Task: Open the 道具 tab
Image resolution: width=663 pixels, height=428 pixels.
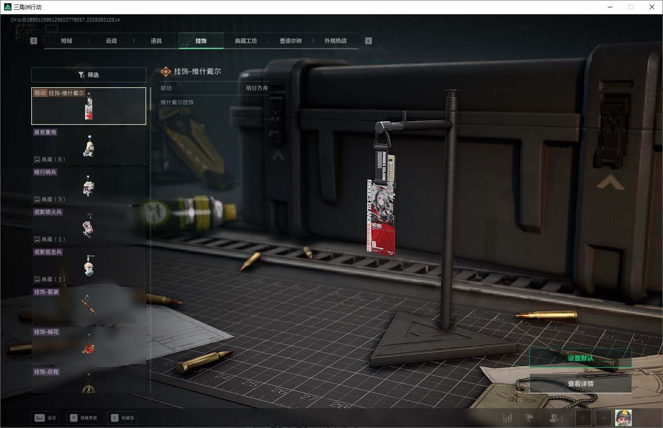Action: [x=156, y=41]
